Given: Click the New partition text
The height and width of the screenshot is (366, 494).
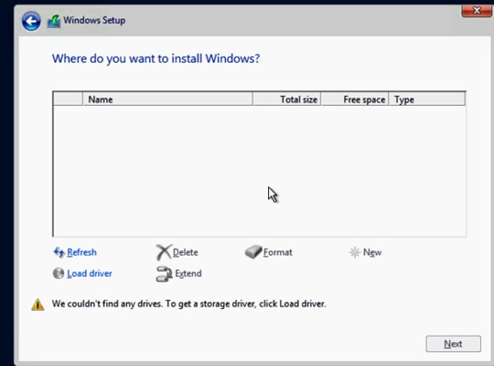Looking at the screenshot, I should tap(372, 252).
